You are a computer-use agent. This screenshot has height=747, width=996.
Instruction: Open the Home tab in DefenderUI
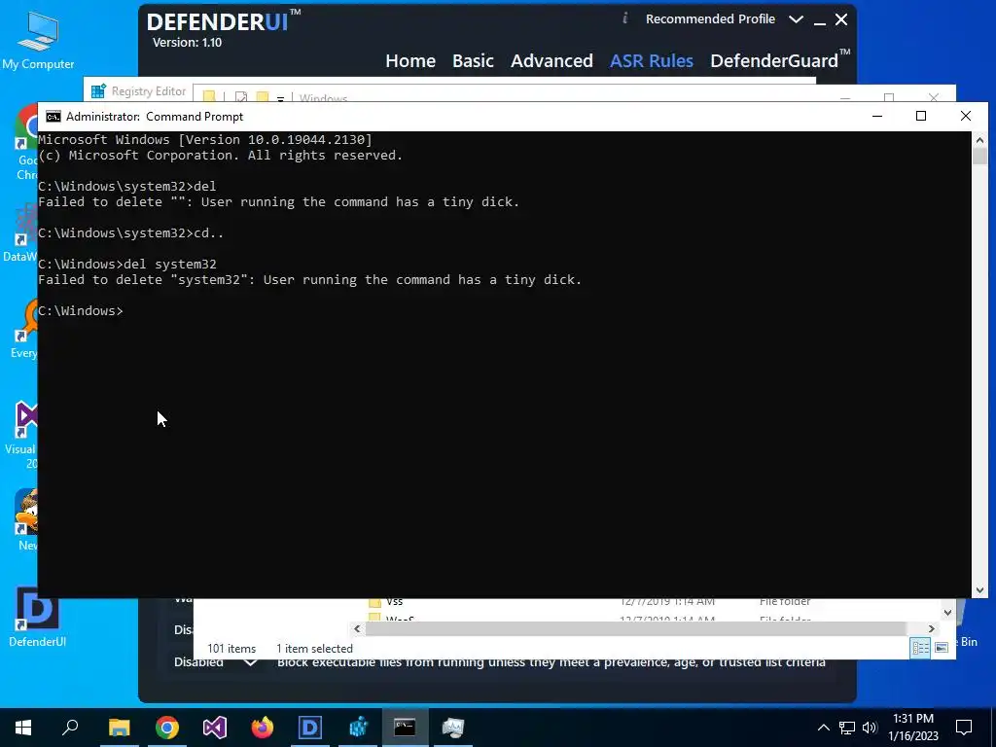(410, 61)
